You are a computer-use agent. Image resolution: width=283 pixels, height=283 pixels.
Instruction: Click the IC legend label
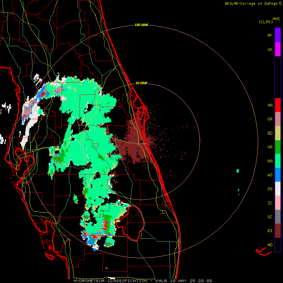coord(270,203)
